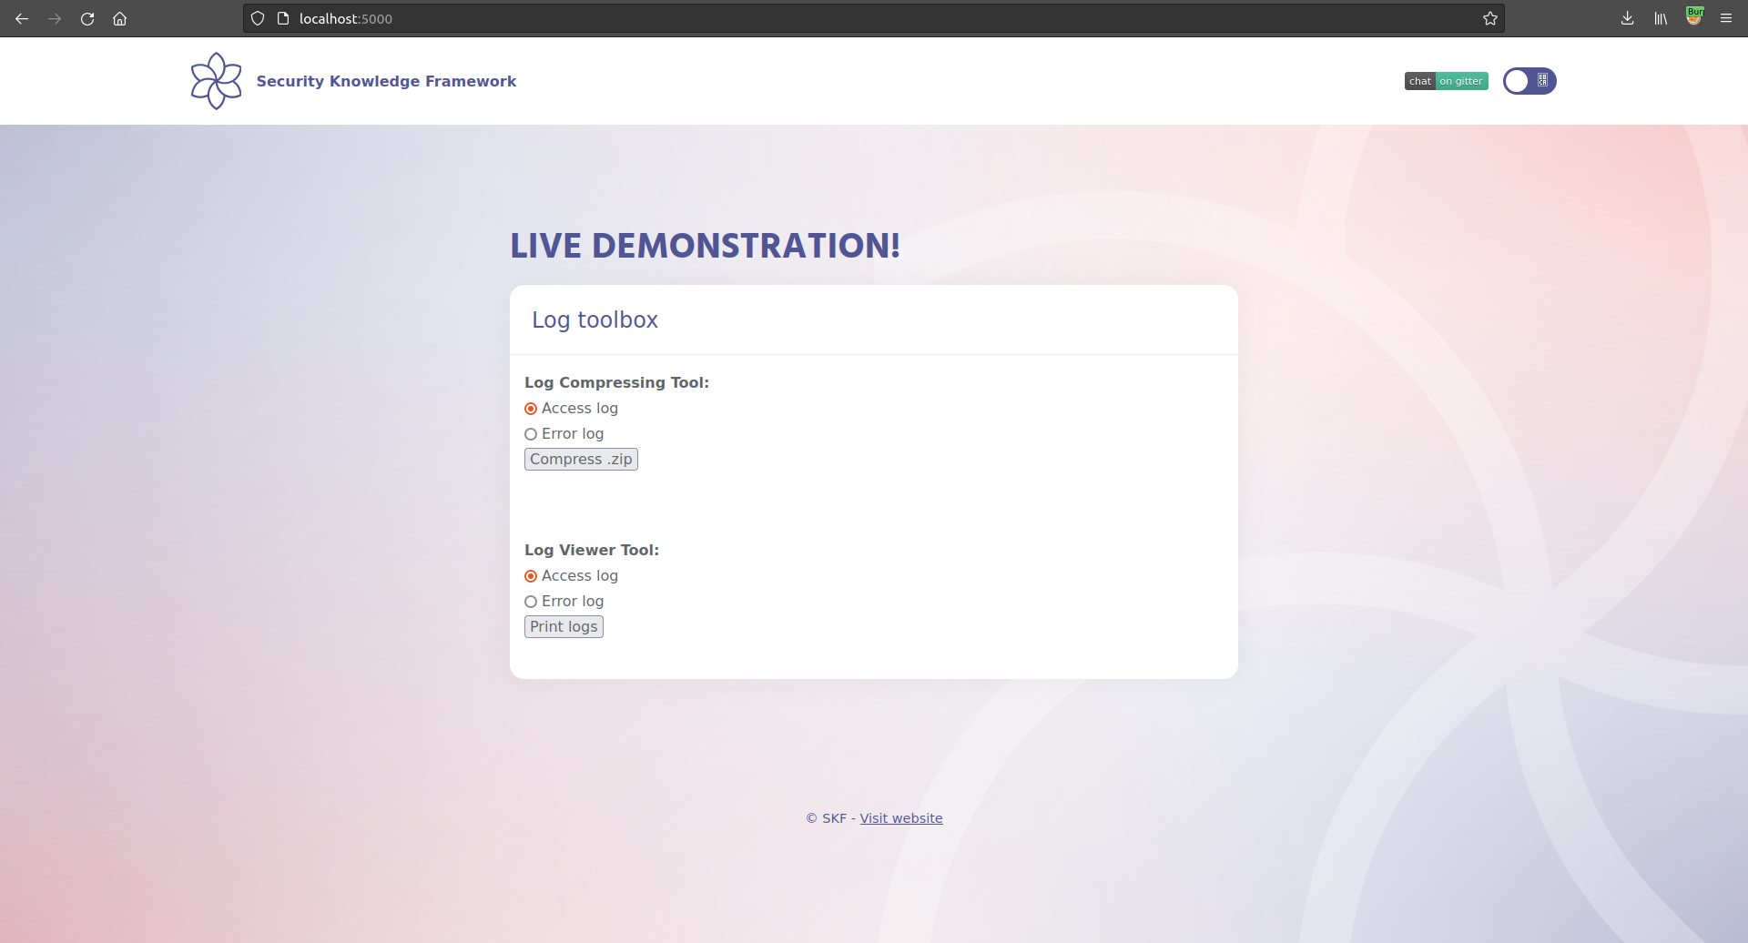Go back with the browser back arrow
Viewport: 1748px width, 943px height.
point(22,18)
